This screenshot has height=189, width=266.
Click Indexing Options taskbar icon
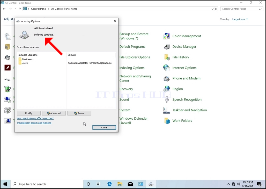(151, 184)
